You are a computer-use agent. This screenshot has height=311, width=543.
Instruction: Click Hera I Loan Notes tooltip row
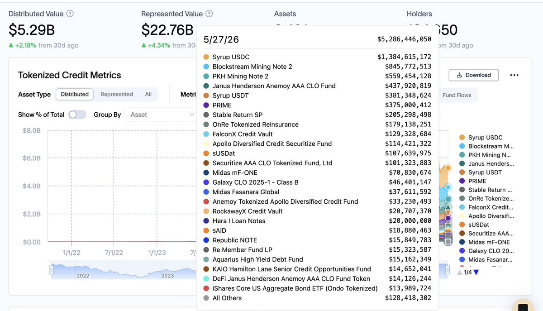pyautogui.click(x=317, y=221)
